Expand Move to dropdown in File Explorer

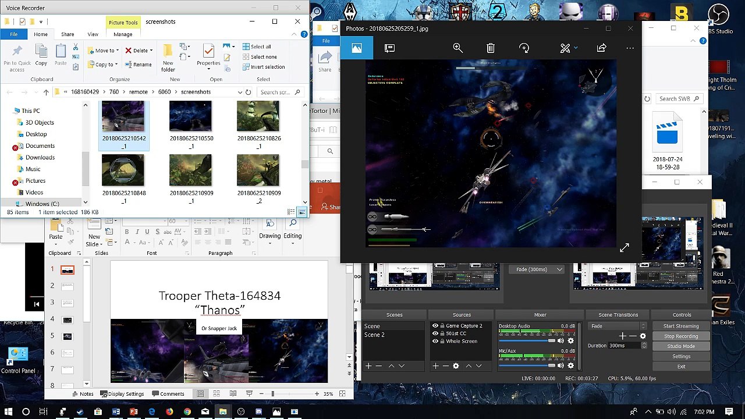pos(118,51)
